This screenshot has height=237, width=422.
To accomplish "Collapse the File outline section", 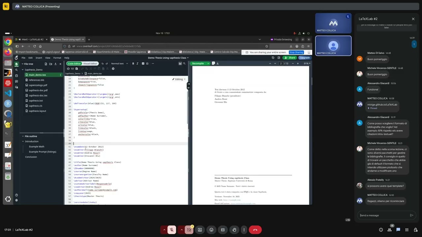I will [x=23, y=136].
